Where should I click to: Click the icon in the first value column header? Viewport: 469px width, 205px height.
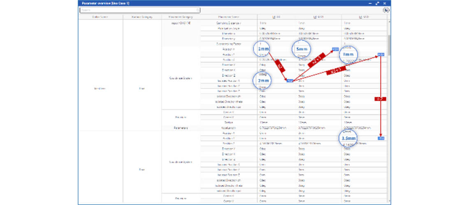pos(273,17)
